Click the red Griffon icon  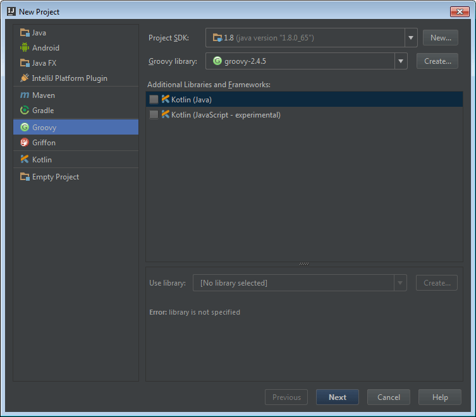25,142
